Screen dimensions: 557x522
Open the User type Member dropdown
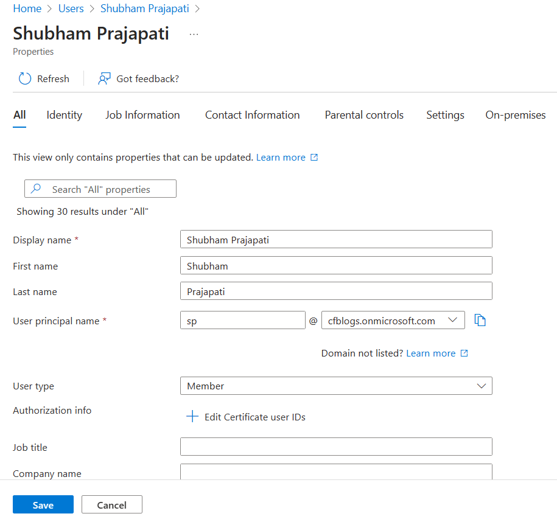point(336,386)
